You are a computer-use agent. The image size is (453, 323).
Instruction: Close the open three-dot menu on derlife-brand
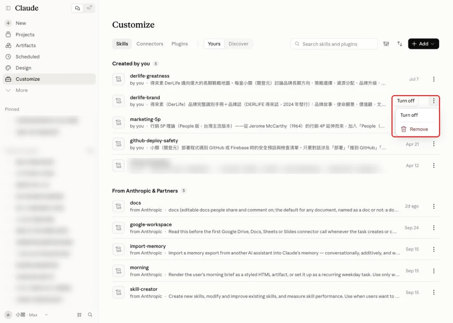tap(434, 101)
